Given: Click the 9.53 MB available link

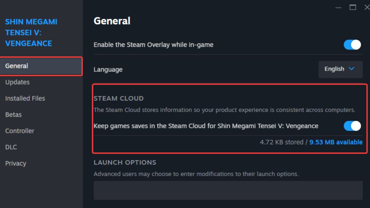Looking at the screenshot, I should 336,142.
